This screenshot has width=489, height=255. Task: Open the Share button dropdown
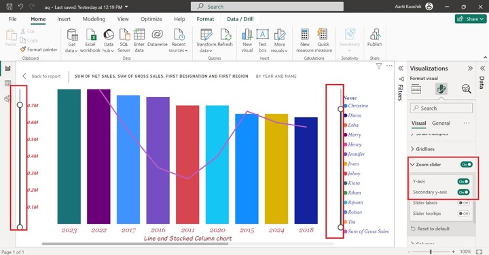click(x=471, y=19)
